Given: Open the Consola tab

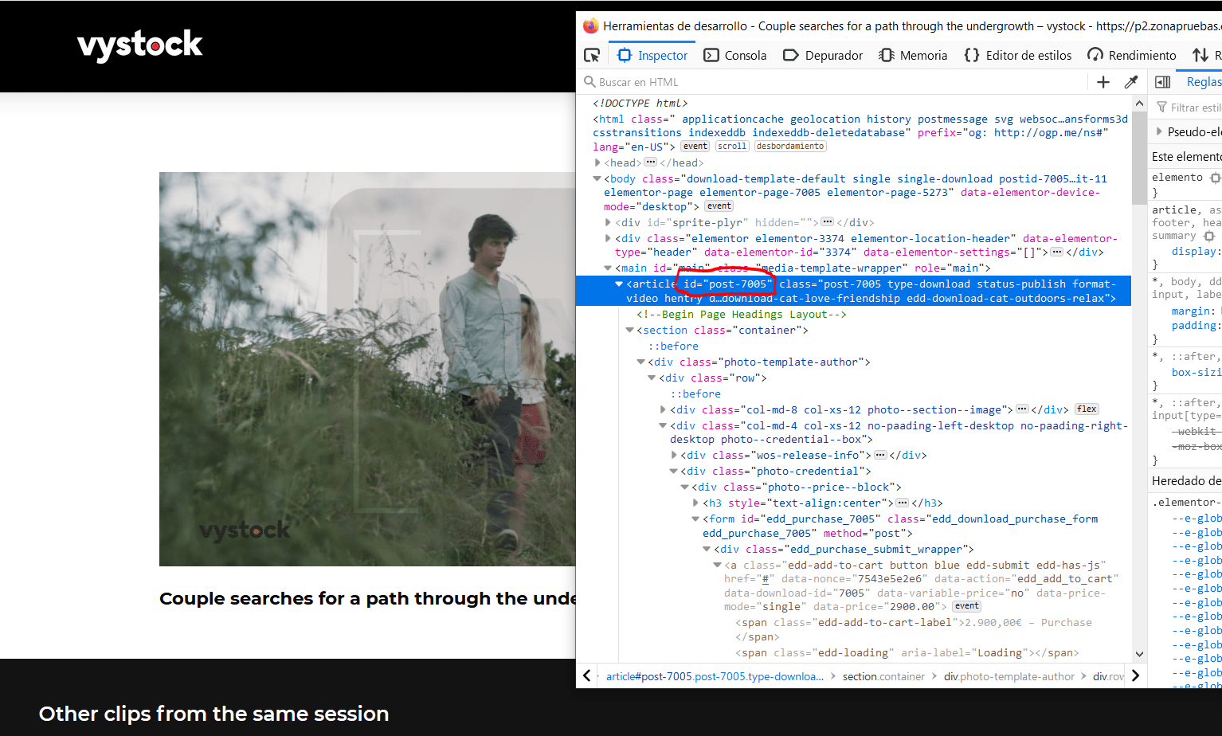Looking at the screenshot, I should [735, 55].
